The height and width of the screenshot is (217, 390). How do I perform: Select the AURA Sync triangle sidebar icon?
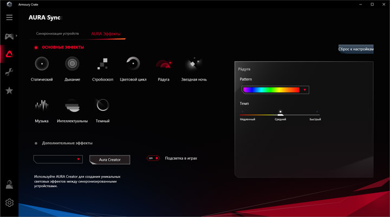[x=9, y=54]
